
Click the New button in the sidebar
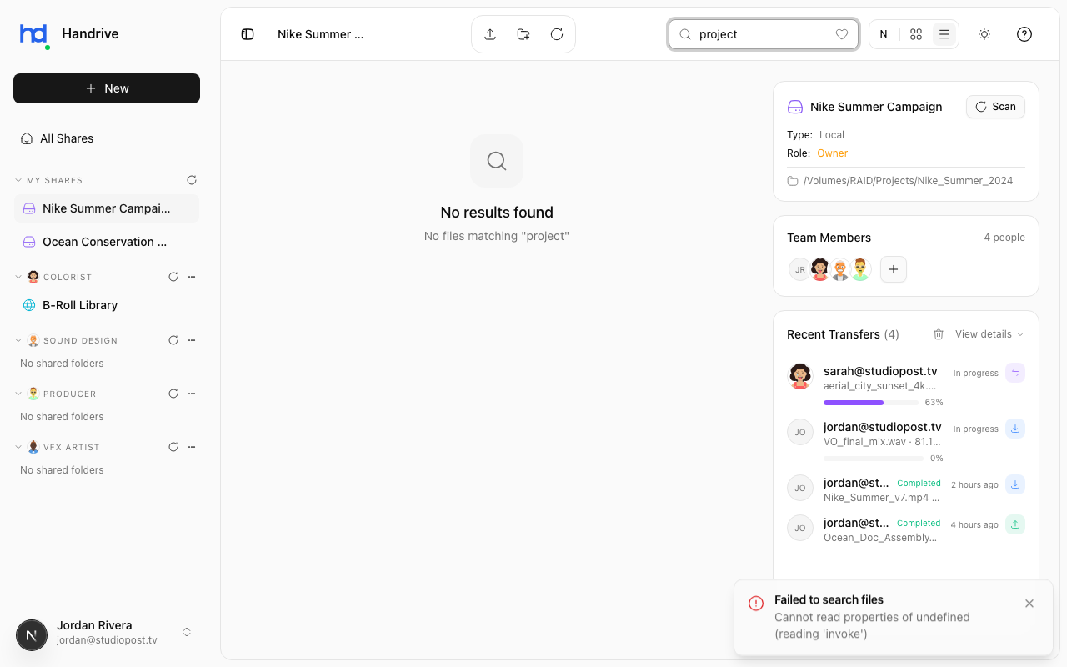click(x=106, y=88)
